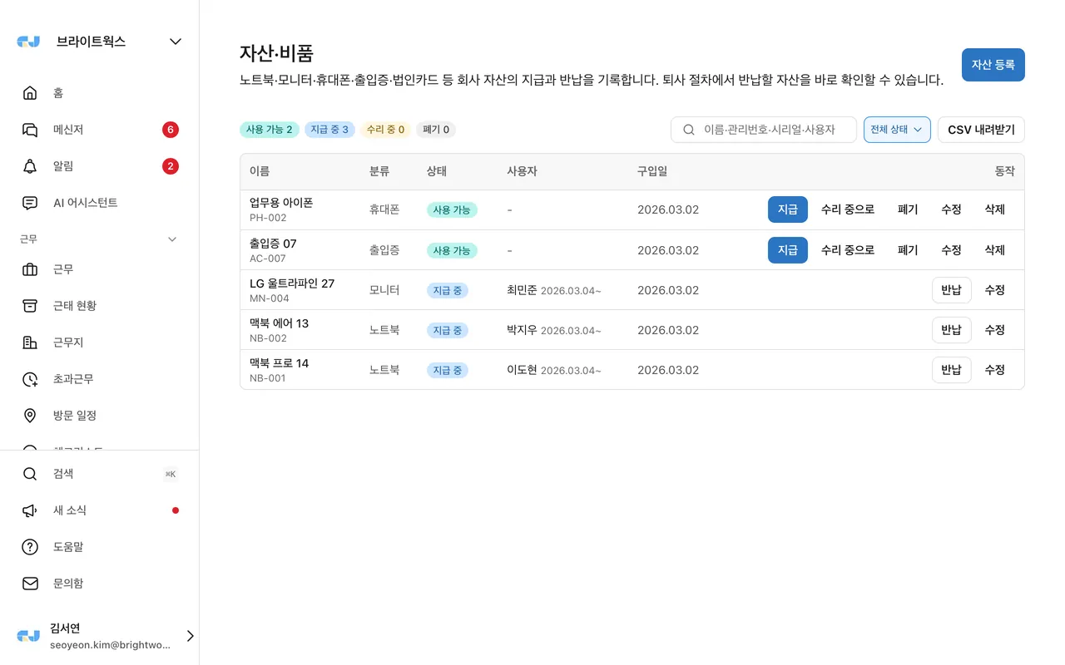Click CSV 내려받기 button
The image size is (1065, 665).
(x=981, y=130)
